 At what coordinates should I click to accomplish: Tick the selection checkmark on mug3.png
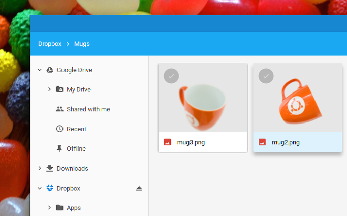[171, 76]
